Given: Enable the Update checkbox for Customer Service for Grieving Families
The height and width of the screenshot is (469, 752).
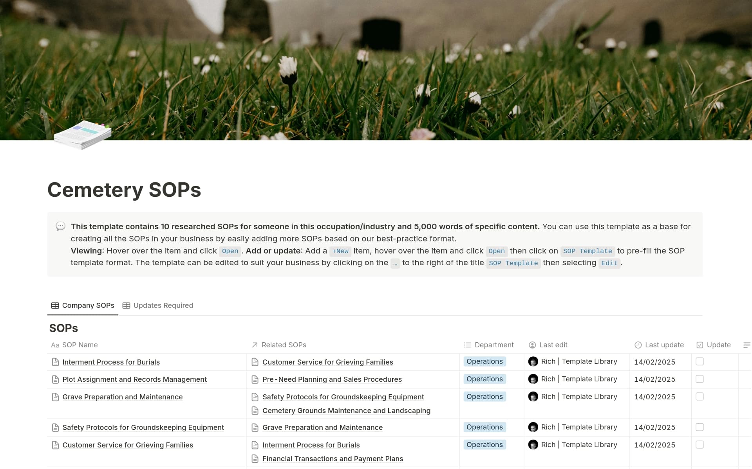Looking at the screenshot, I should tap(700, 445).
